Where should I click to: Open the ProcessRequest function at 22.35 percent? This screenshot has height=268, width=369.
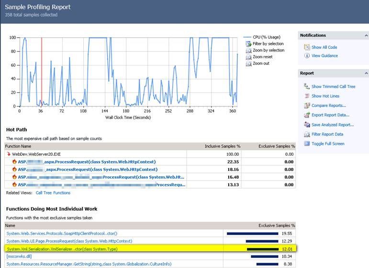click(87, 162)
